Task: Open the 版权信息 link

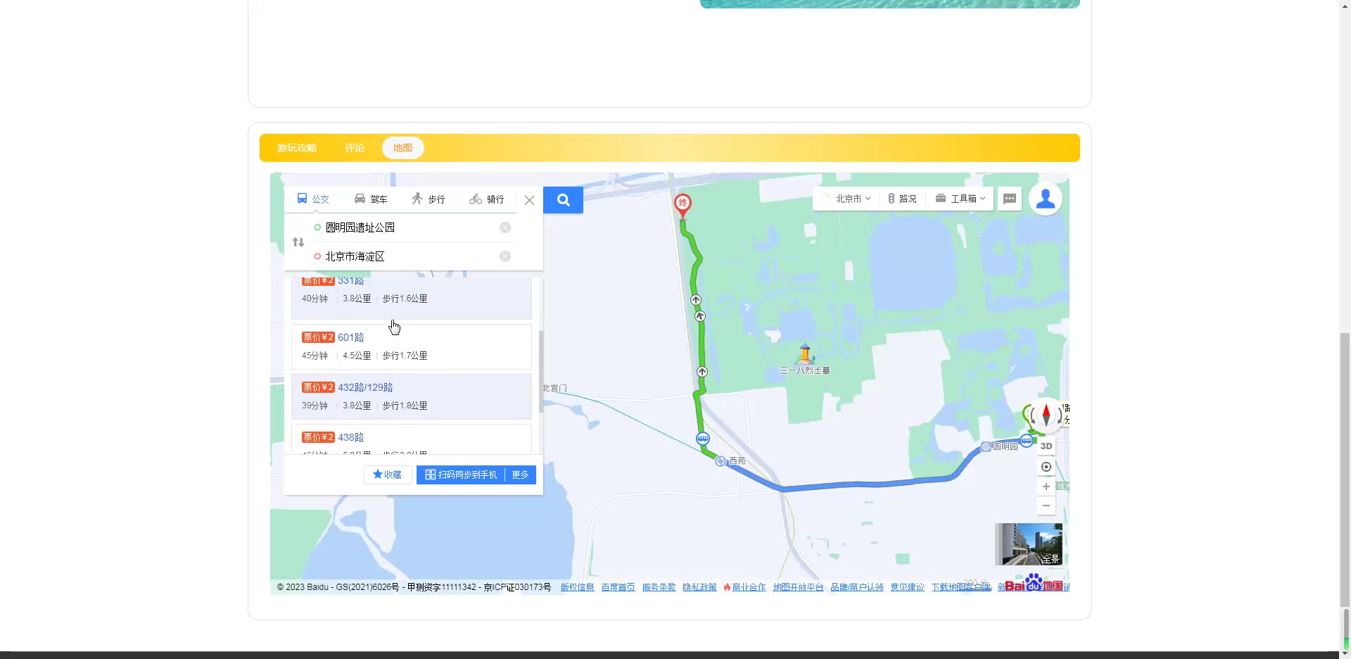Action: [577, 587]
